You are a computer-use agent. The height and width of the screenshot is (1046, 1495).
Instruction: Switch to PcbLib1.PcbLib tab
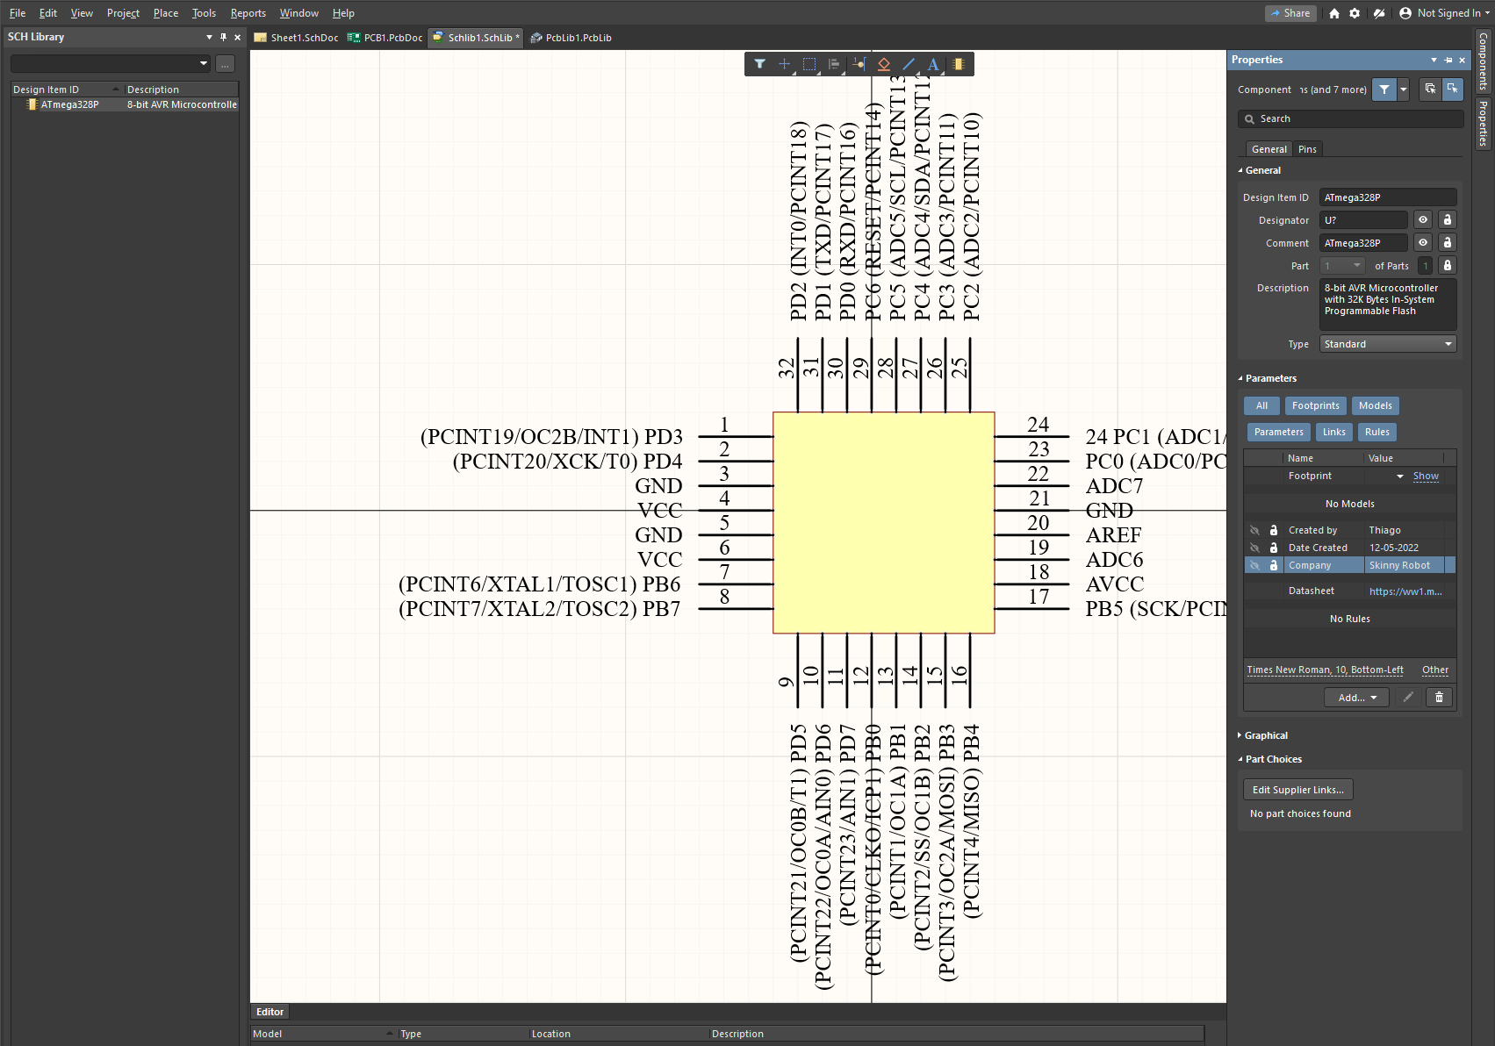click(x=571, y=38)
